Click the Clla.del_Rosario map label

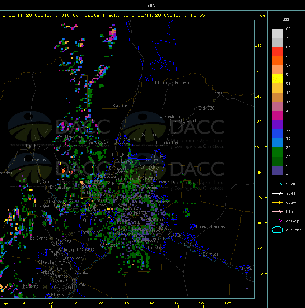pos(173,83)
